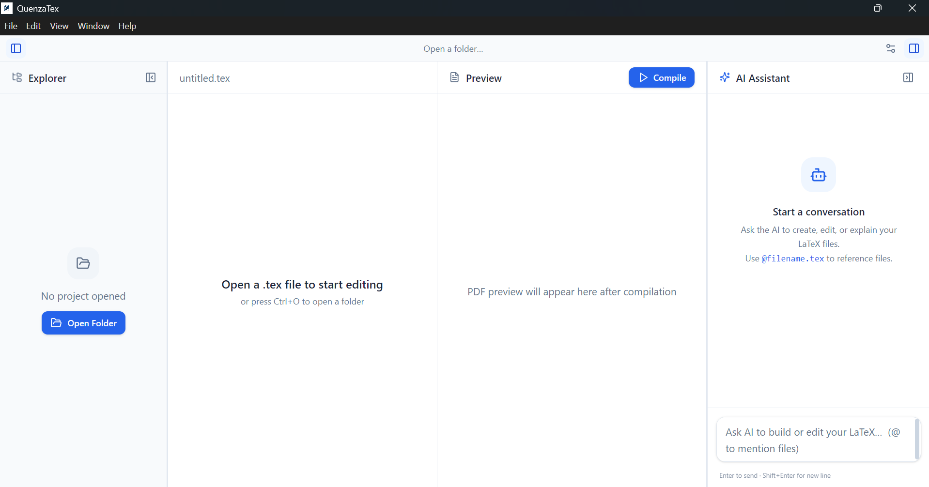Click the Open a folder... title text
Viewport: 929px width, 487px height.
coord(453,49)
